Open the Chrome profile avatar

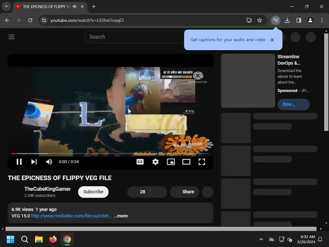310,20
